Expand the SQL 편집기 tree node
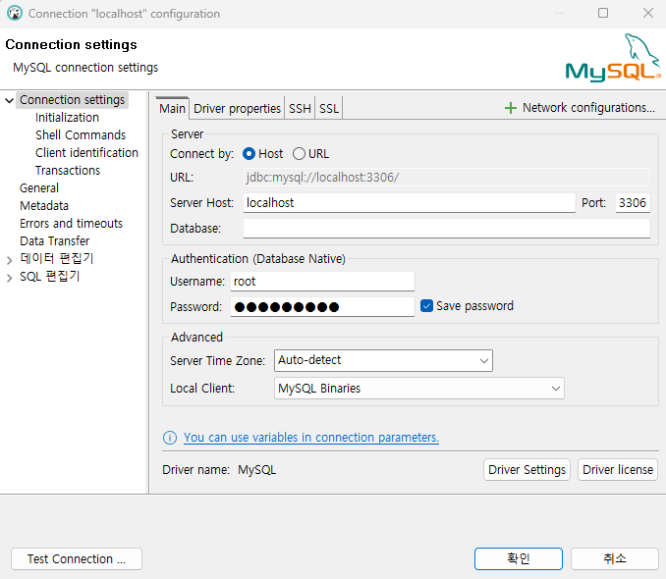Viewport: 666px width, 579px height. tap(10, 278)
